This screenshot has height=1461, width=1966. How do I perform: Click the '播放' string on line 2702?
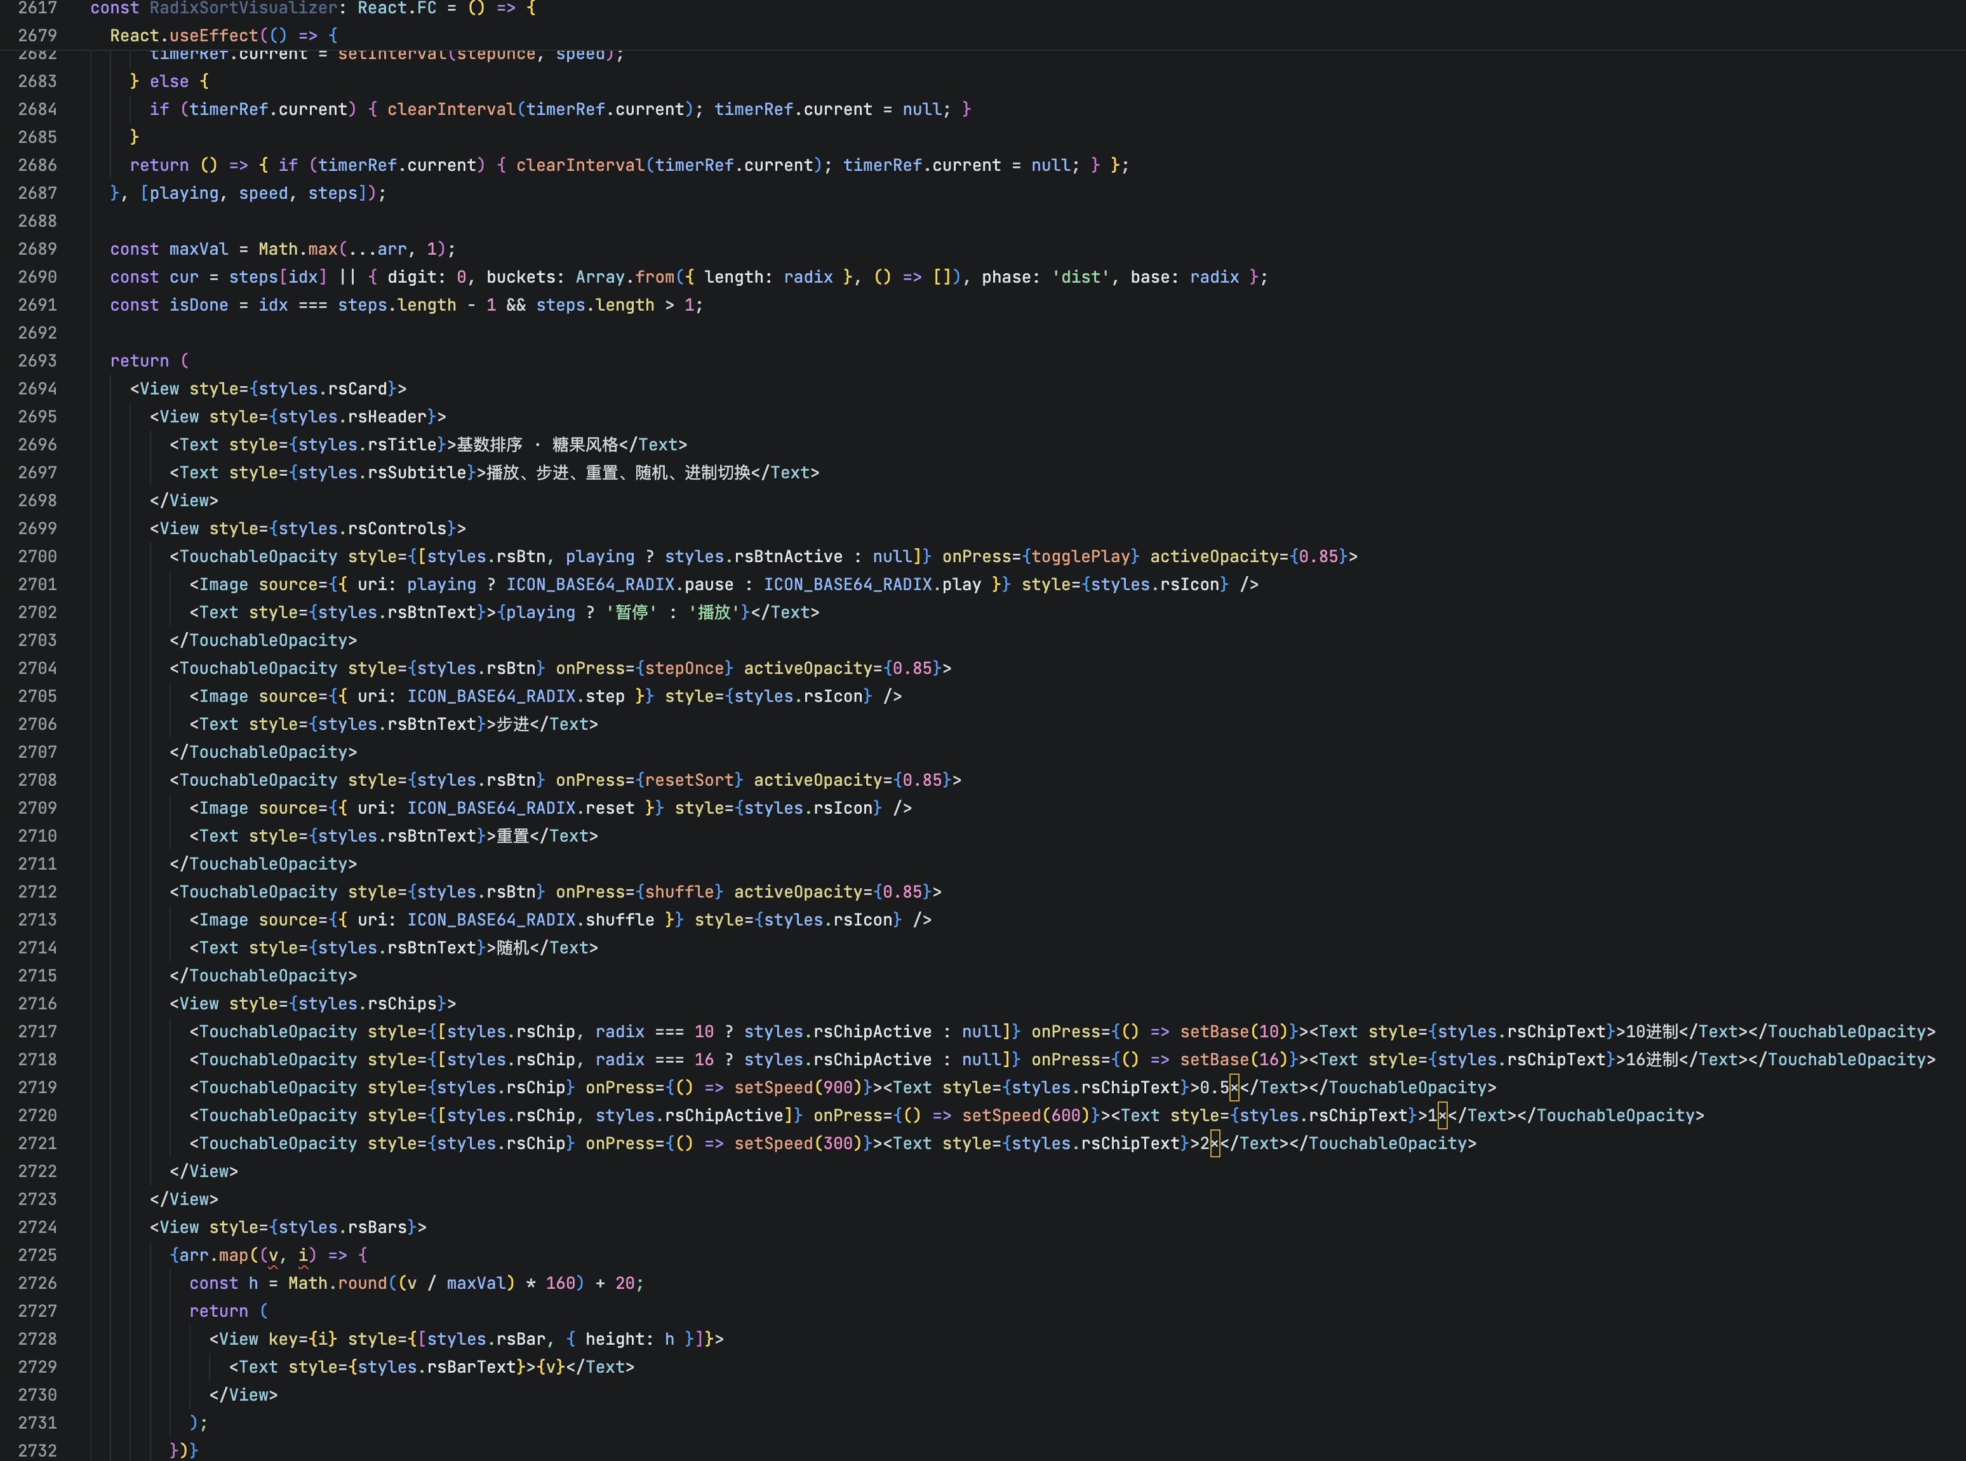coord(714,613)
